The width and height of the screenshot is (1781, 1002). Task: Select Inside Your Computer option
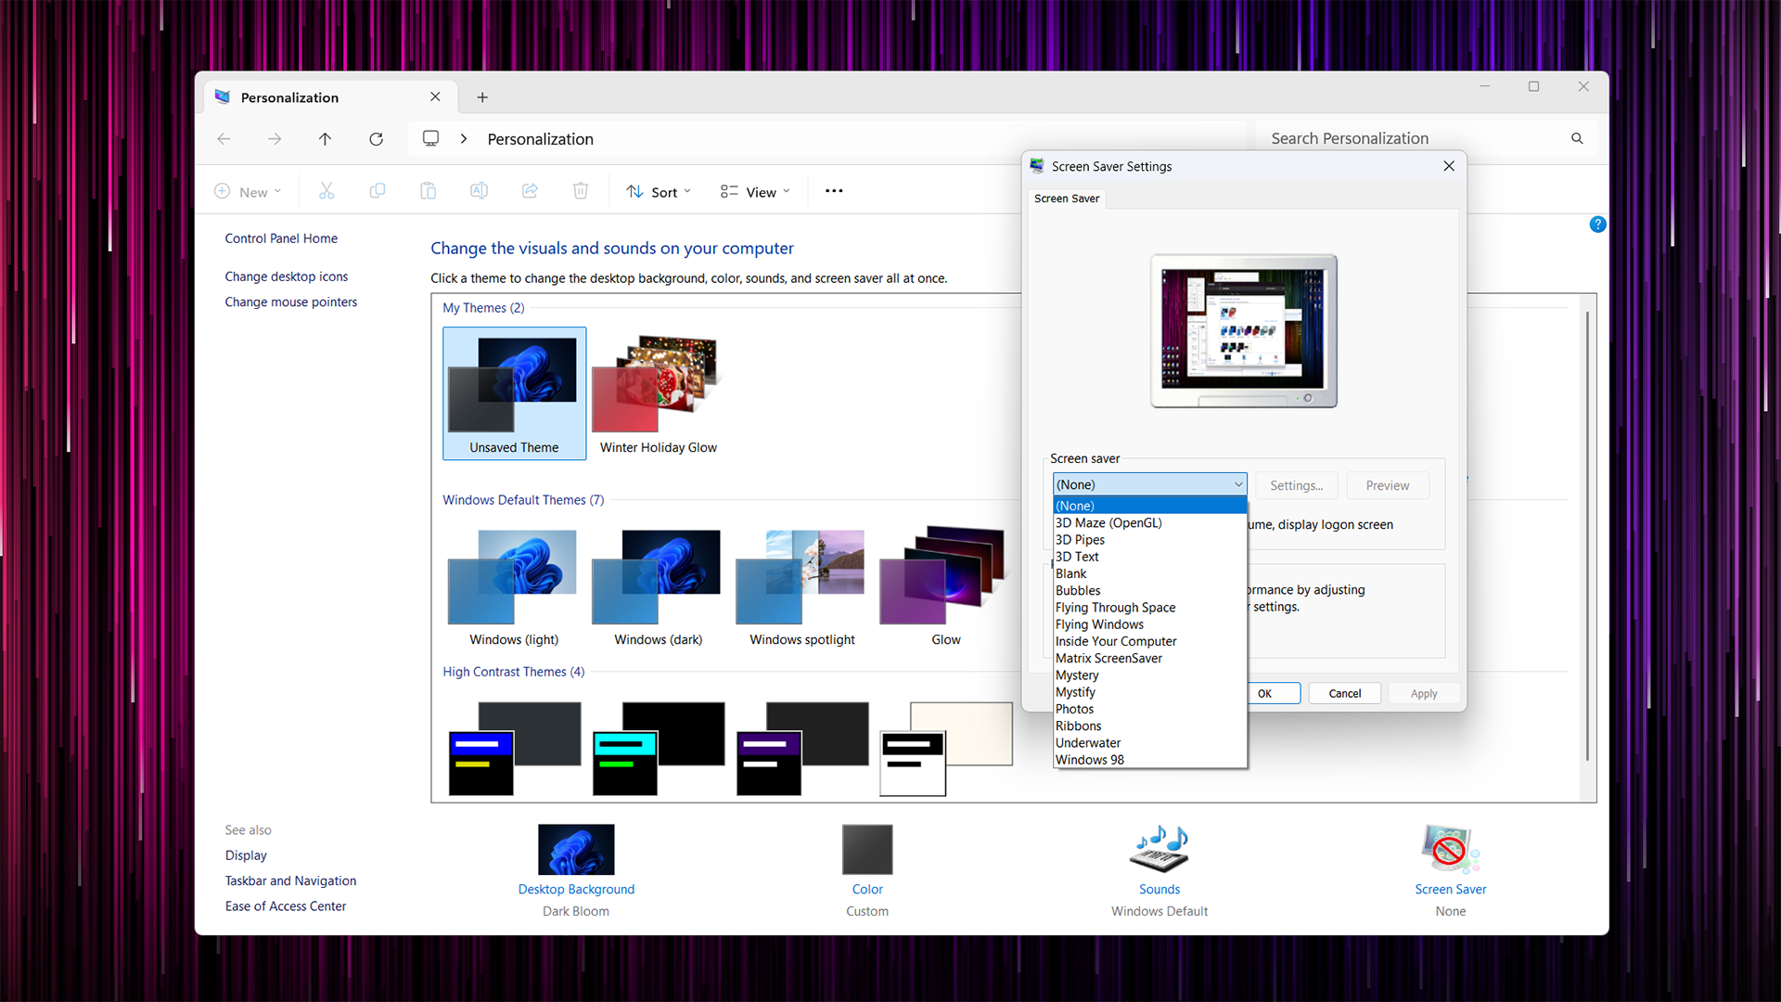tap(1149, 641)
